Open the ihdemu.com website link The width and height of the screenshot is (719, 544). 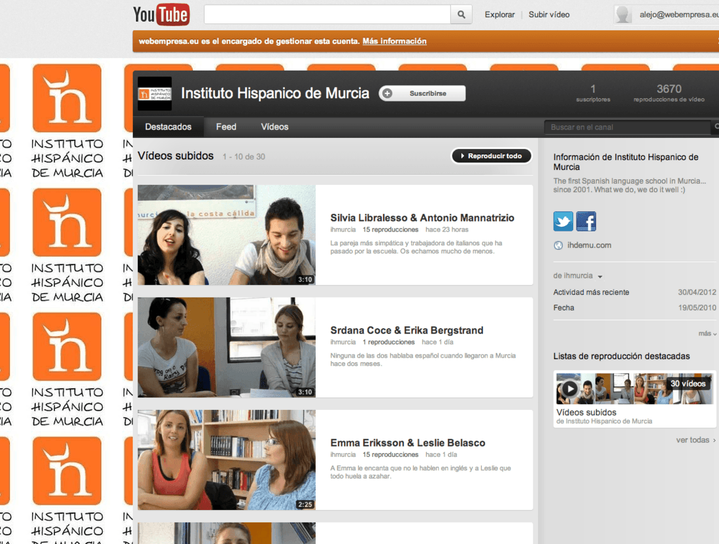pyautogui.click(x=589, y=245)
